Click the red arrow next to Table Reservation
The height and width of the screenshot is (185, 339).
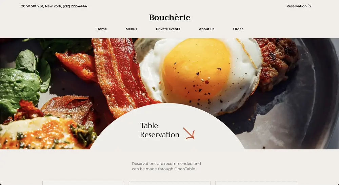189,133
